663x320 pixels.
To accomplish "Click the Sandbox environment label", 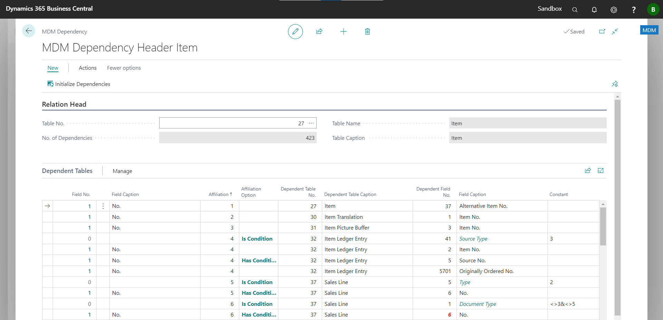I will tap(549, 9).
